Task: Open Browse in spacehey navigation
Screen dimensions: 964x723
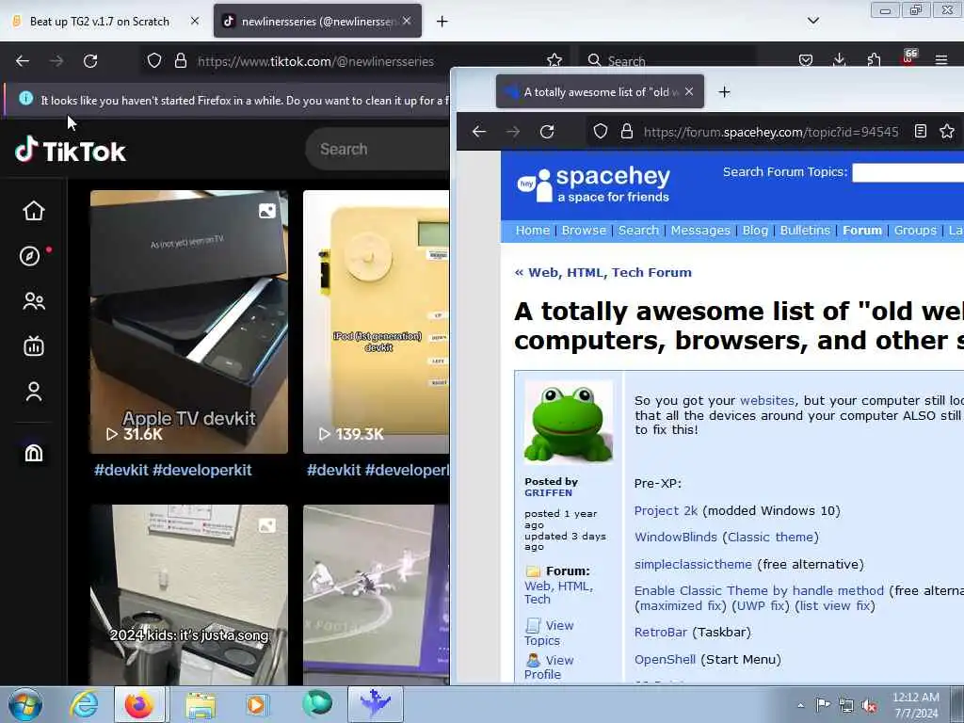Action: click(x=584, y=230)
